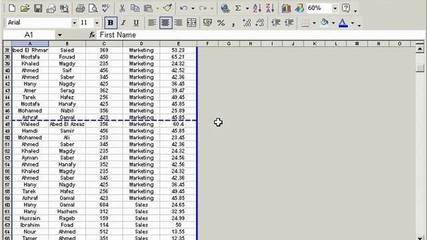Screen dimensions: 427x240
Task: Open the Borders style dropdown arrow
Action: (x=314, y=23)
